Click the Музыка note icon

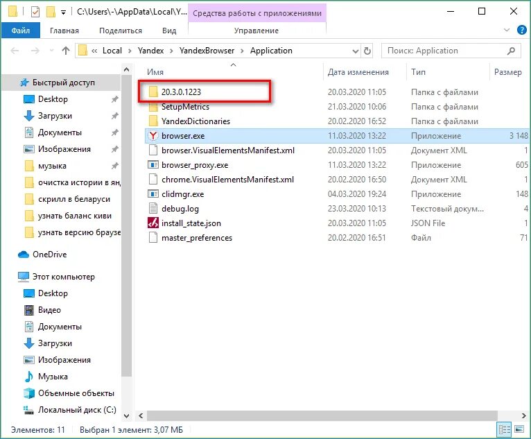coord(29,377)
